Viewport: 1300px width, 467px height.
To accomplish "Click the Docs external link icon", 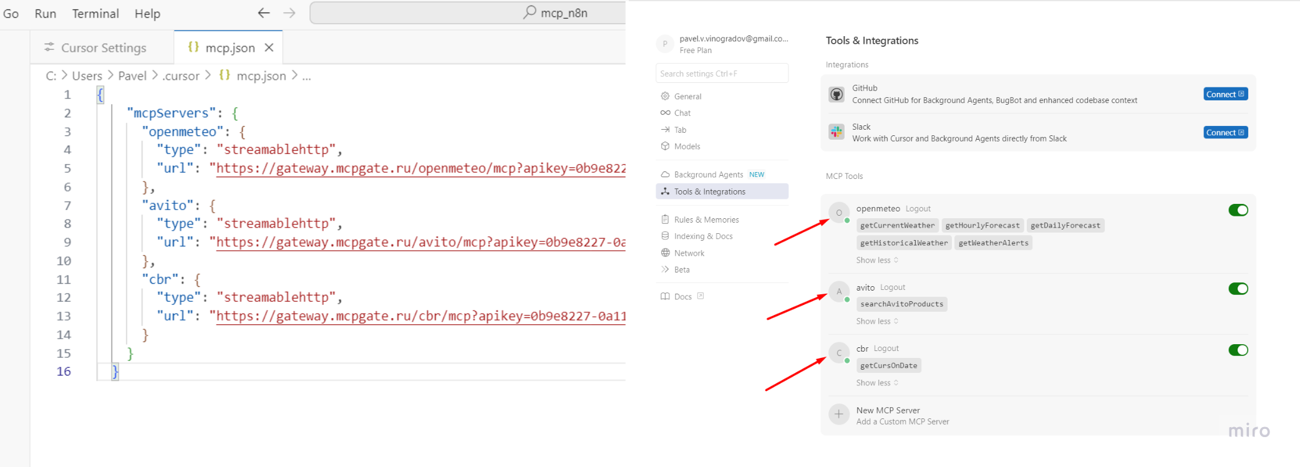I will click(x=701, y=296).
